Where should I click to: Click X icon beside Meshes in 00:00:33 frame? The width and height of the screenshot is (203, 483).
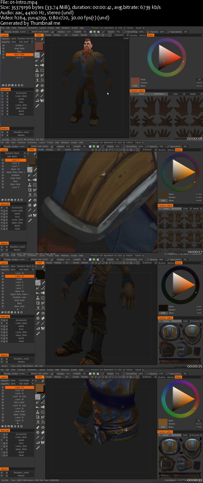[7, 476]
